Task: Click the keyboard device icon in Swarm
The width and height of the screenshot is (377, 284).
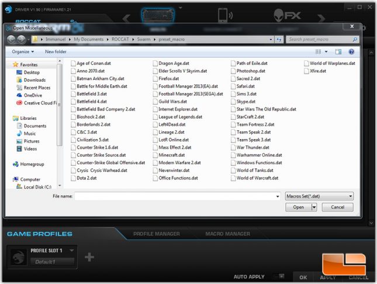Action: [158, 15]
